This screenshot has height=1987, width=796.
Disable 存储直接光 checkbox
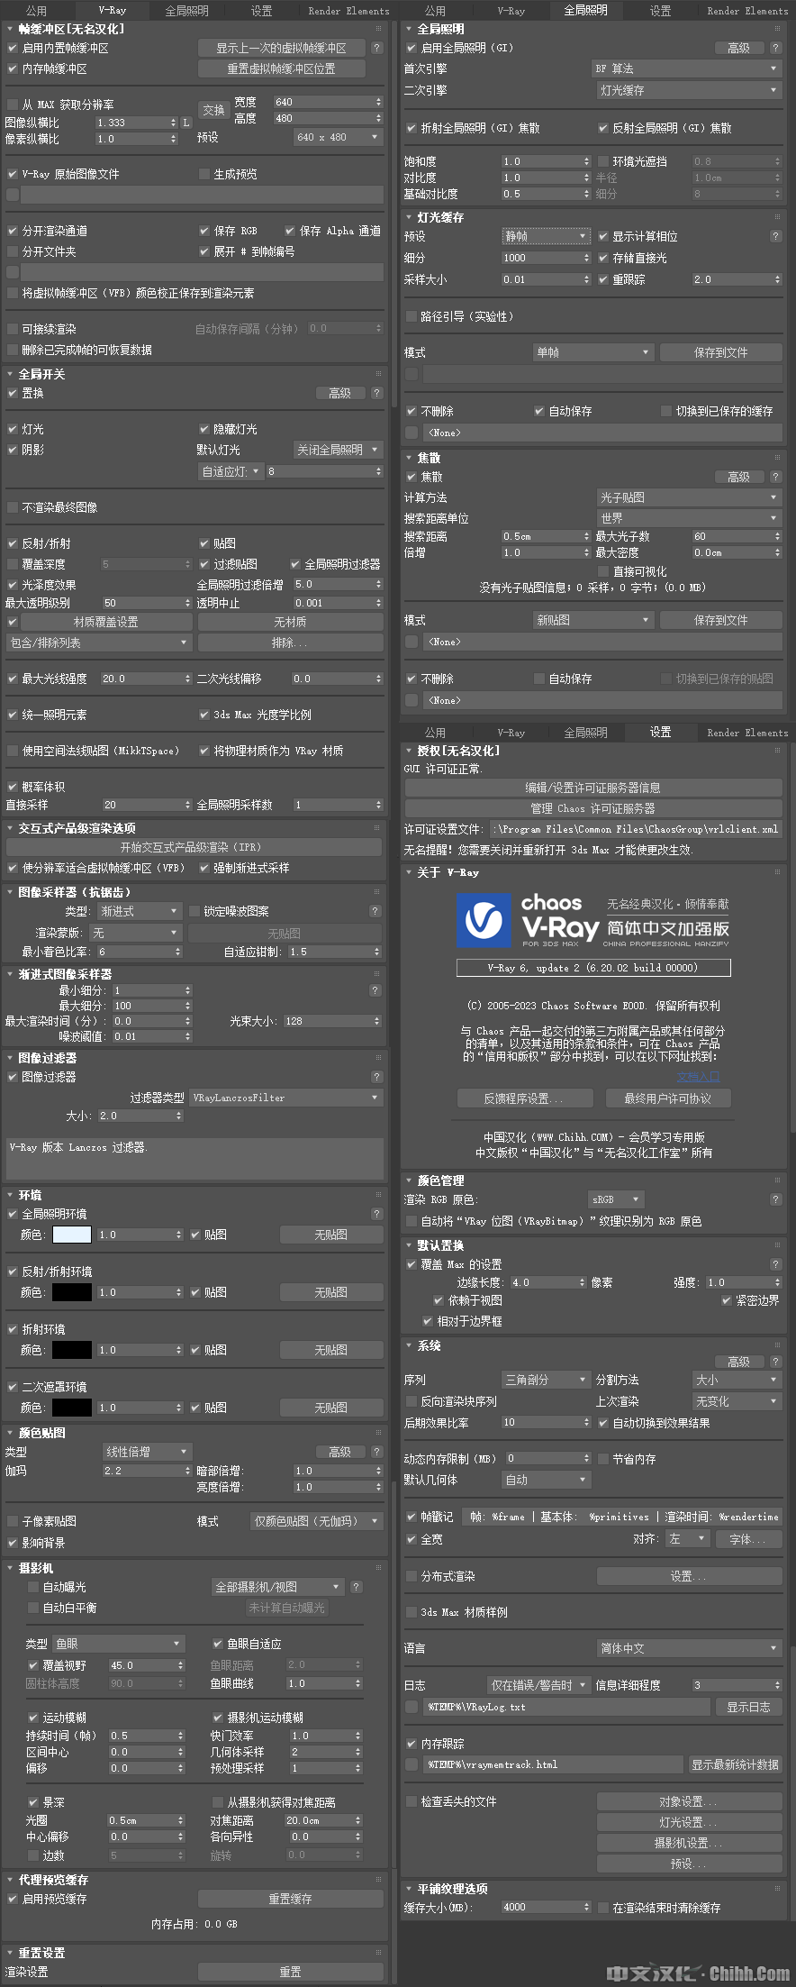(603, 258)
